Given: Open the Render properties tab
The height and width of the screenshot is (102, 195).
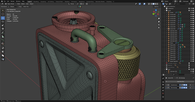Looking at the screenshot, I should [x=163, y=82].
